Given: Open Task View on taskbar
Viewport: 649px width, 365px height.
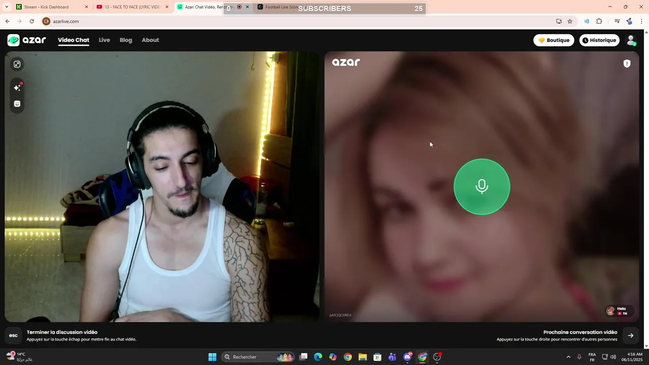Looking at the screenshot, I should tap(303, 357).
